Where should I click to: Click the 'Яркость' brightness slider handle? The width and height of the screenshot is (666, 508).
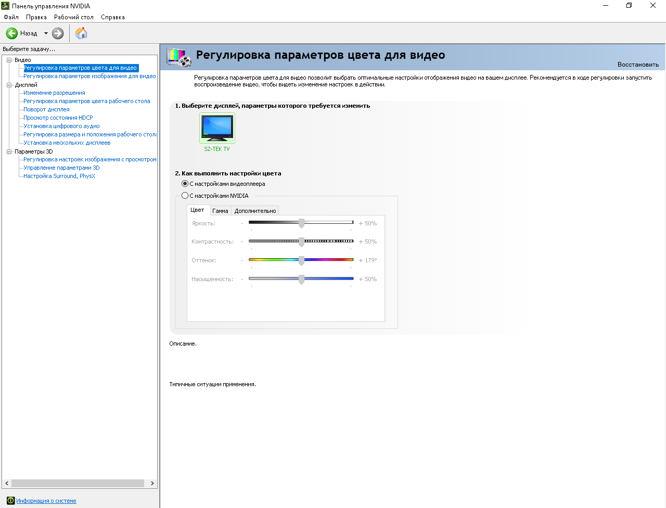coord(301,223)
